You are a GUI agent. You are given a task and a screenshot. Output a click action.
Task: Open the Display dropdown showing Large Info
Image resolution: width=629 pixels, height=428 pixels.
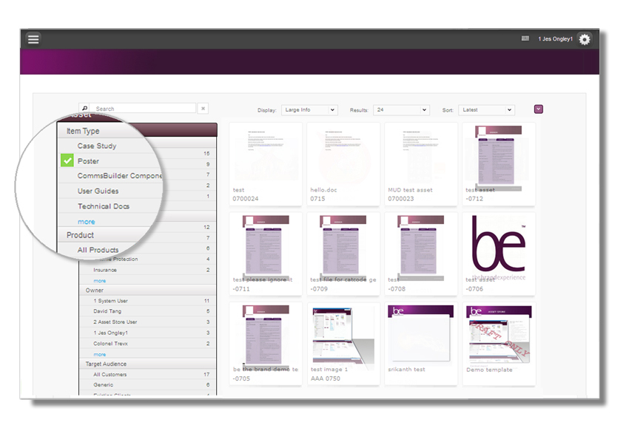[x=309, y=109]
